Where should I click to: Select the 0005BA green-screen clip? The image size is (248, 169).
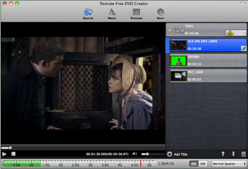208,61
